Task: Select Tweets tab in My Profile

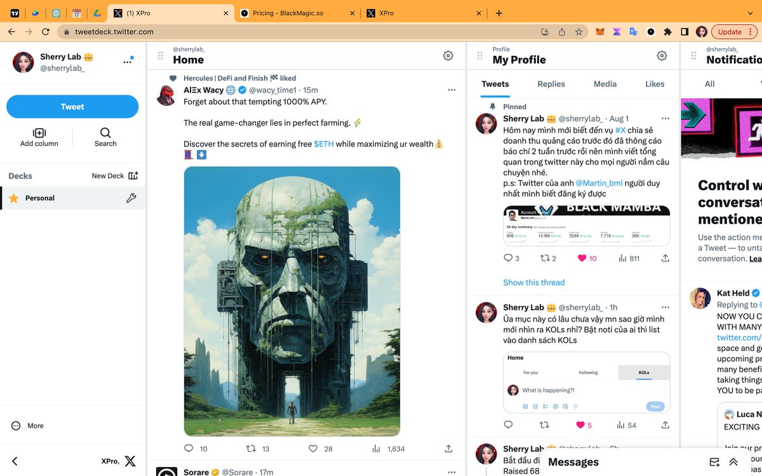Action: tap(495, 84)
